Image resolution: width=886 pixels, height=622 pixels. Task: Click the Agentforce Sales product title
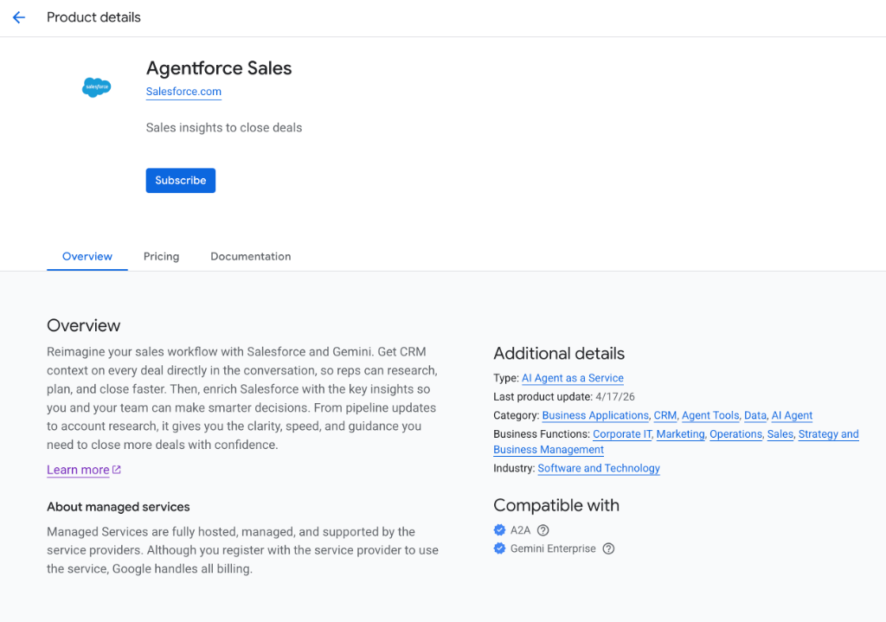point(219,68)
